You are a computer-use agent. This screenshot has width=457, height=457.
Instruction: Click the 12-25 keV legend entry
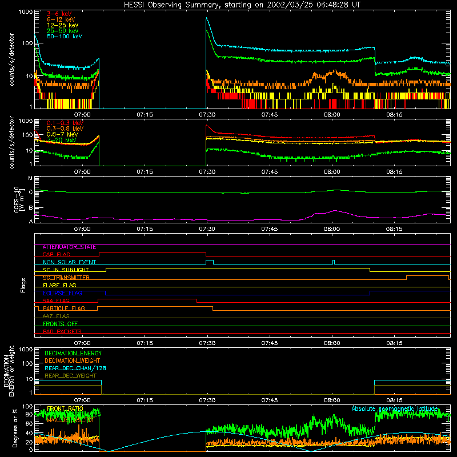63,25
